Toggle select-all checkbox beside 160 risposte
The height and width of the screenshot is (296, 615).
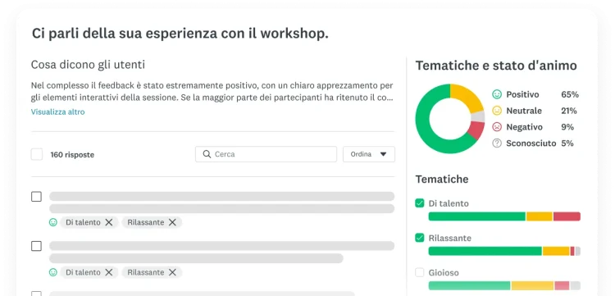[x=37, y=154]
